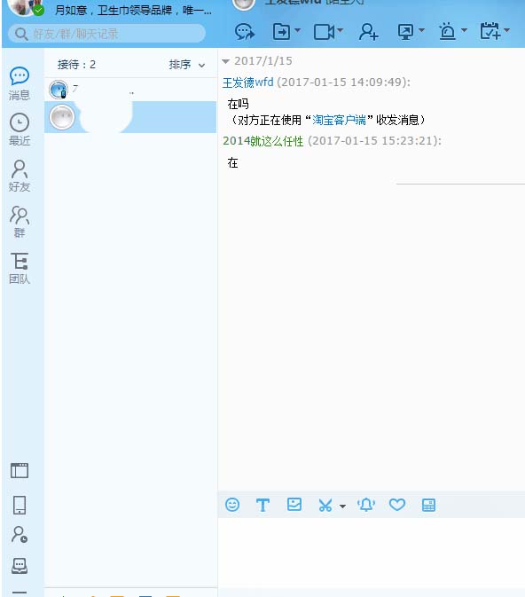Screen dimensions: 525x597
Task: Click own profile avatar at top left
Action: pos(24,7)
